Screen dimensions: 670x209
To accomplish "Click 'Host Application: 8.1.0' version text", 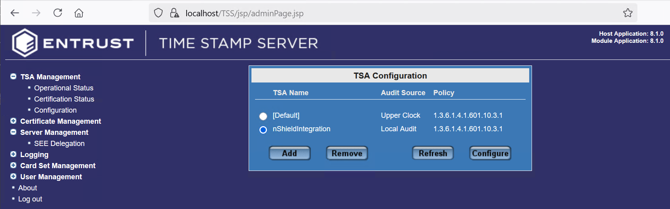I will click(x=631, y=34).
